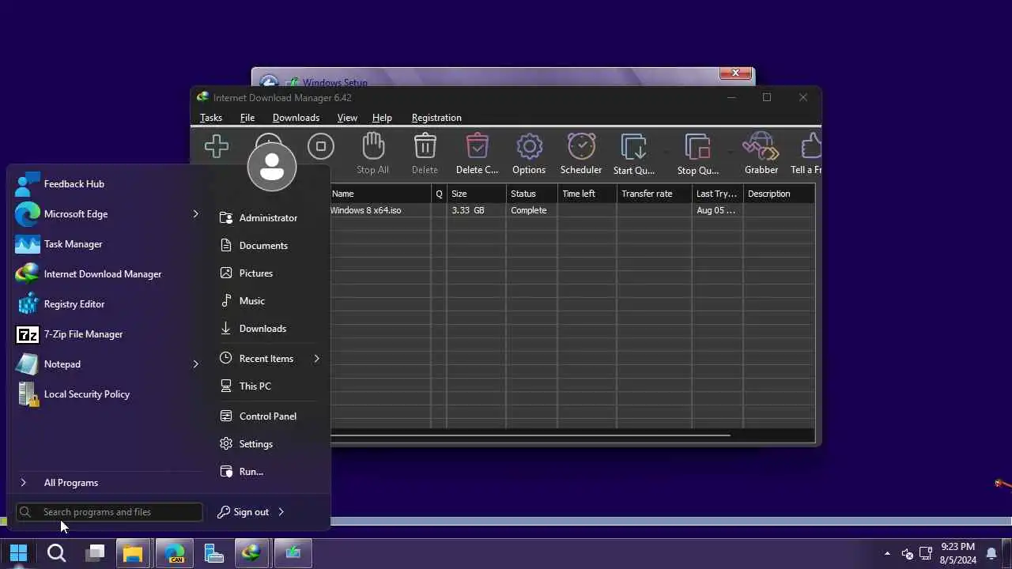Open Control Panel from Start menu

point(270,416)
